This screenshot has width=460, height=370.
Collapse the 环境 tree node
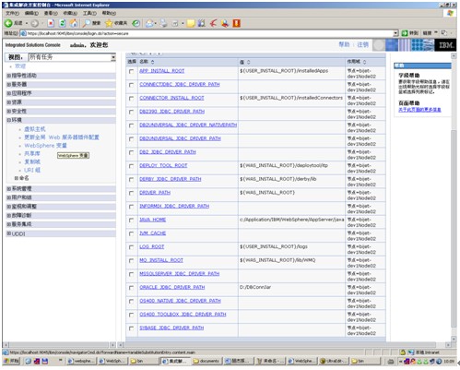point(9,120)
